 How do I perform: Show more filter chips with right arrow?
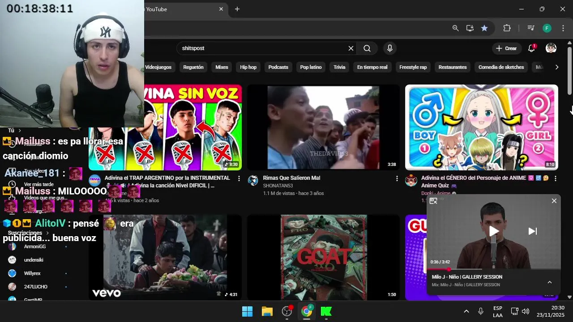556,67
